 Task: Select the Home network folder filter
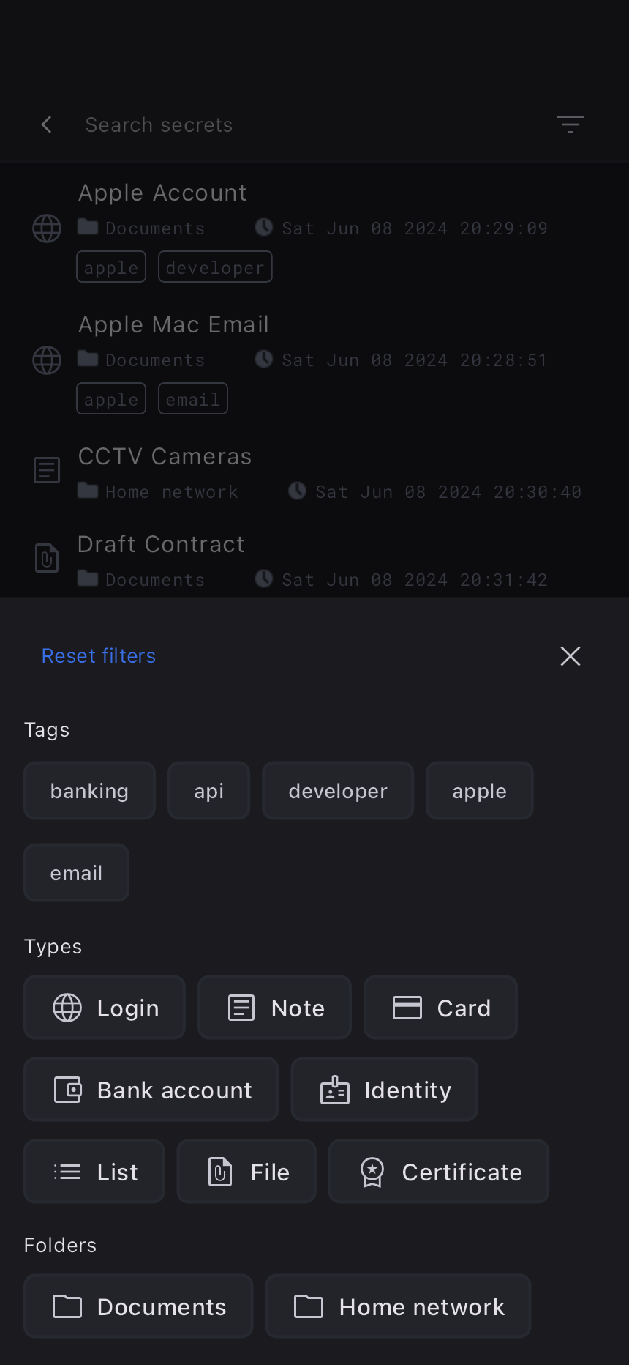pyautogui.click(x=398, y=1306)
